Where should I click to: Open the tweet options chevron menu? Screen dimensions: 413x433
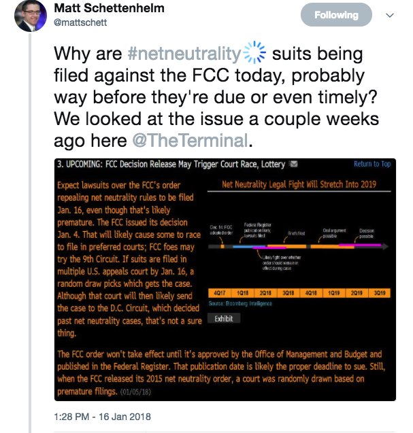[x=390, y=15]
